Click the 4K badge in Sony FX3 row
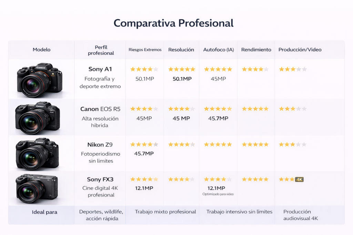Image resolution: width=353 pixels, height=235 pixels. click(x=299, y=180)
